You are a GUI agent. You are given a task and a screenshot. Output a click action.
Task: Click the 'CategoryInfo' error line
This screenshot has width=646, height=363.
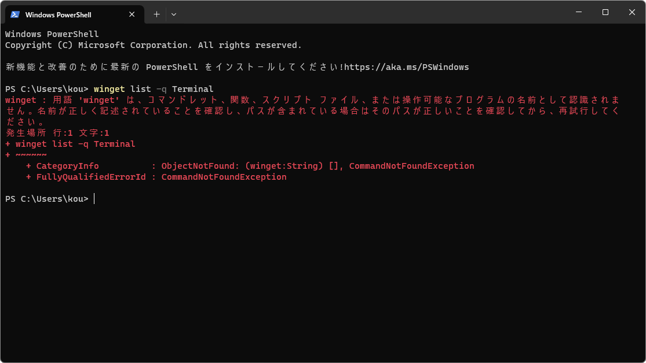click(x=250, y=166)
